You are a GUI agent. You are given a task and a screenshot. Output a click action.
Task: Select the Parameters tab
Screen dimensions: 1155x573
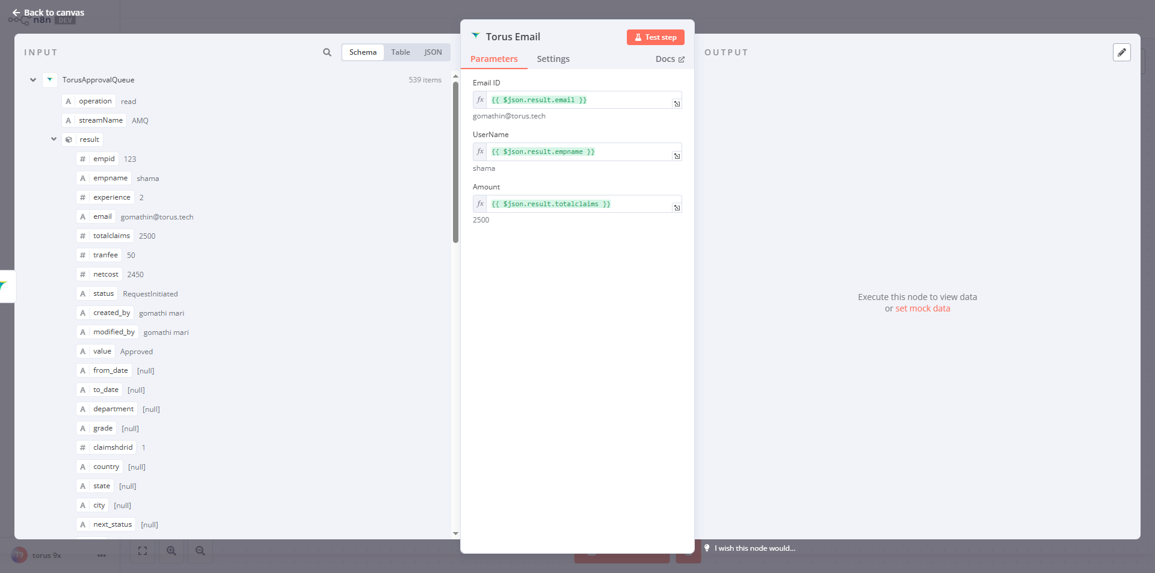[494, 59]
